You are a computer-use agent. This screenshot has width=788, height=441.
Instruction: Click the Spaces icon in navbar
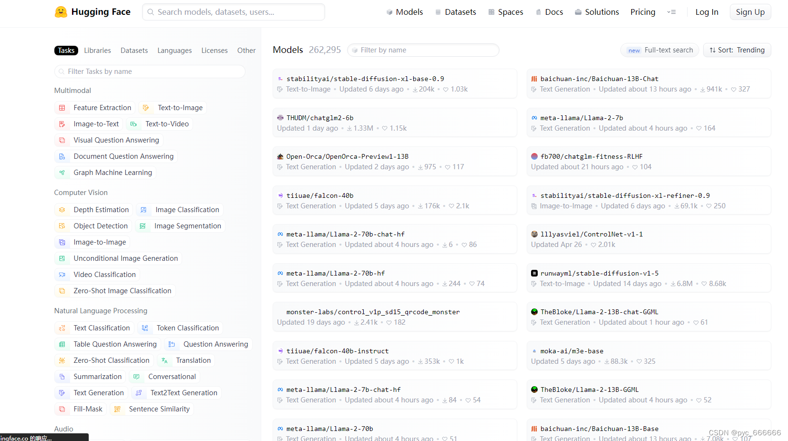(491, 12)
